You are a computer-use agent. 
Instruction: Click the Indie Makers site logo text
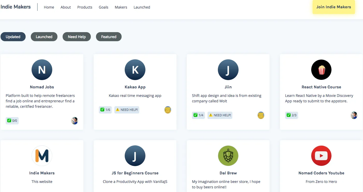(16, 7)
